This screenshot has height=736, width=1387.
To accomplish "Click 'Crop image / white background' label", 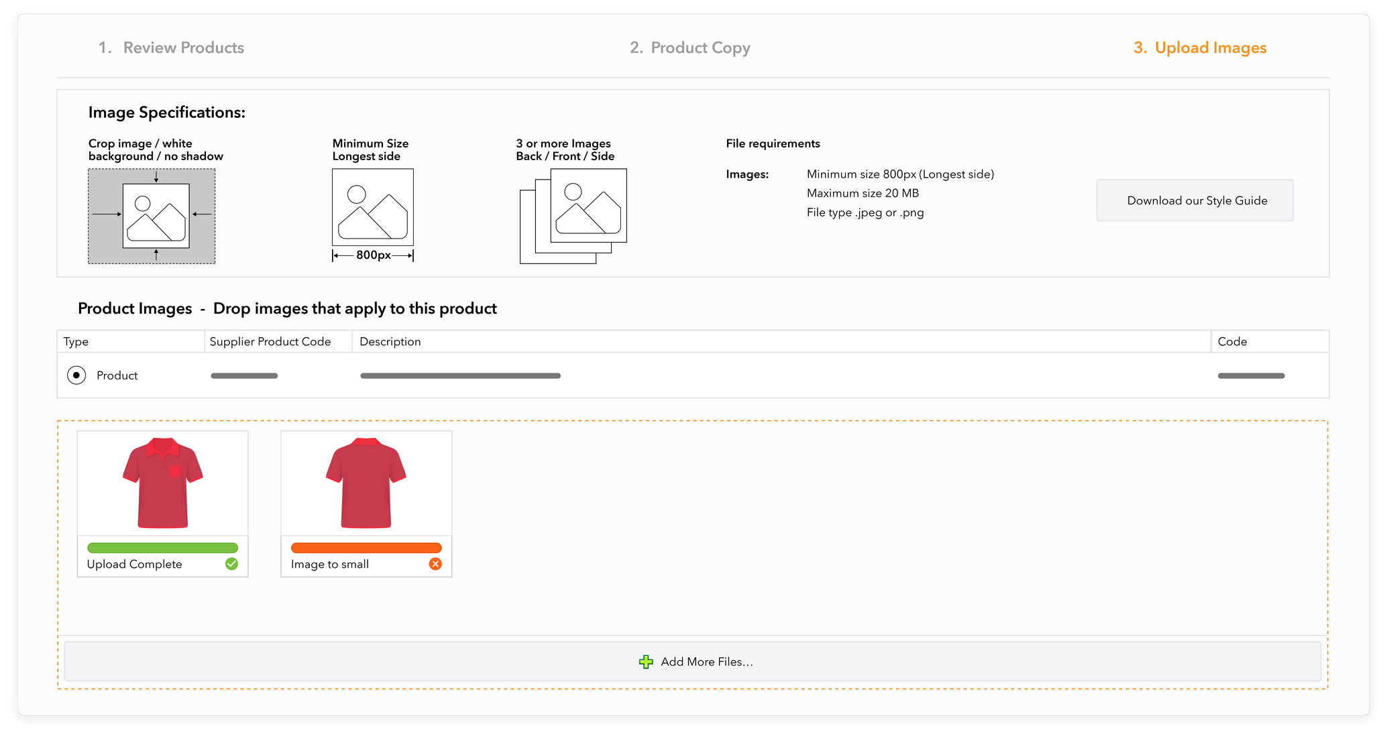I will click(x=156, y=149).
